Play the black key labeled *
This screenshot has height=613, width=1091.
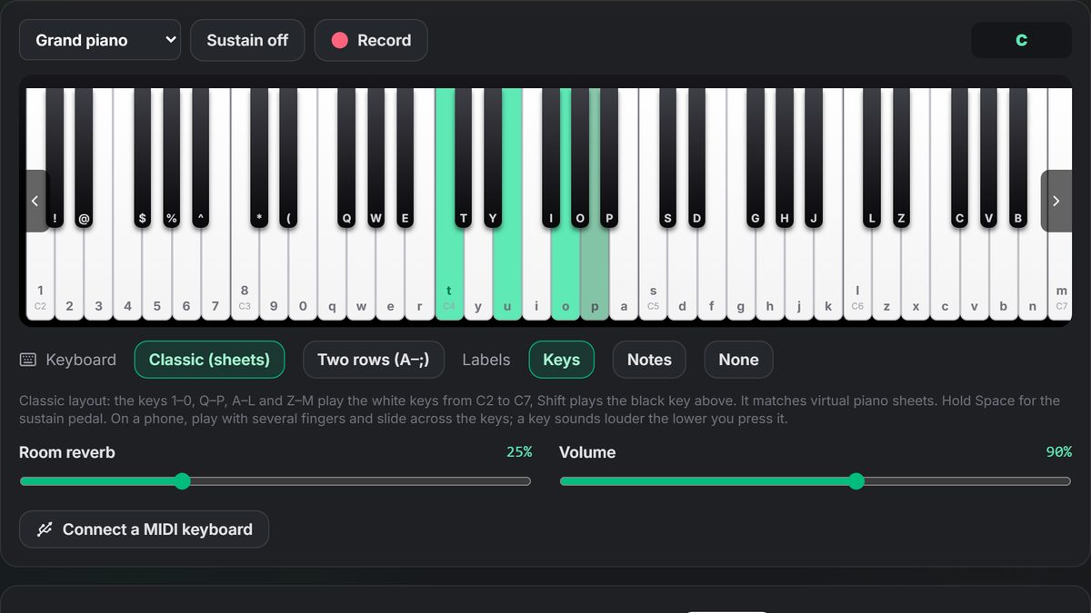click(x=259, y=159)
